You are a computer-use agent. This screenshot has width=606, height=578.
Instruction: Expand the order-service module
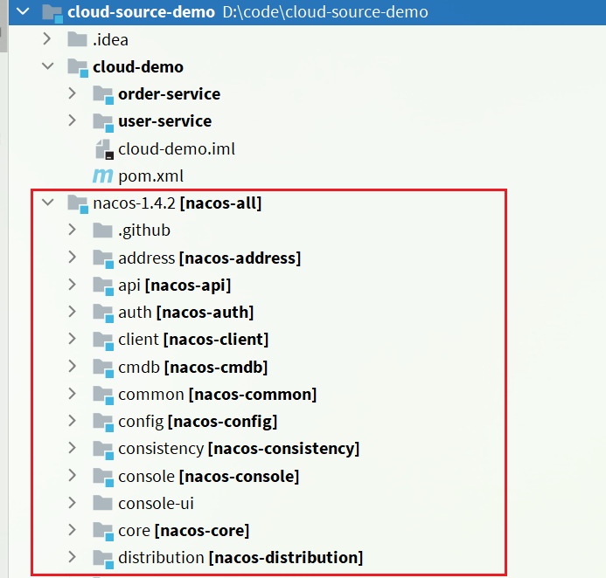pos(73,94)
